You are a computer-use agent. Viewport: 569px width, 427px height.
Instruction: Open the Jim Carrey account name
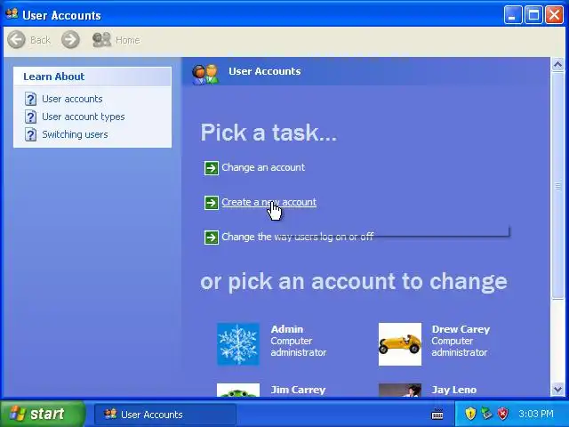298,390
